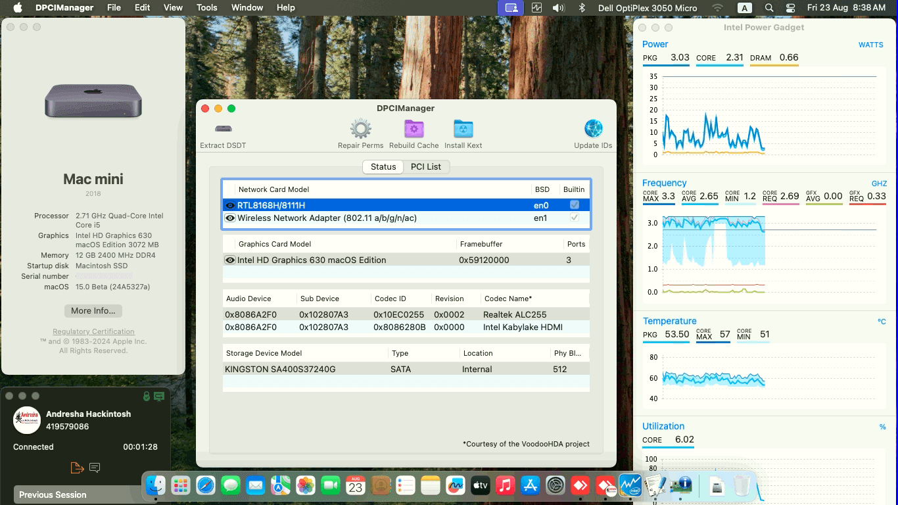The height and width of the screenshot is (505, 898).
Task: Open the Tools menu
Action: (x=206, y=7)
